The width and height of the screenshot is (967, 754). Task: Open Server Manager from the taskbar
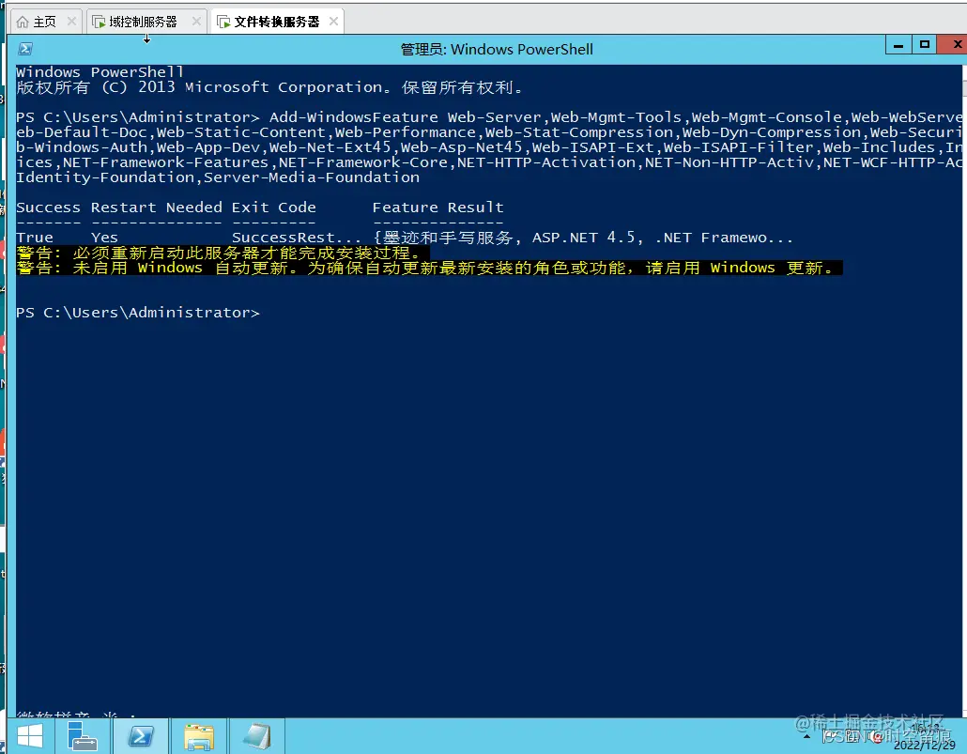pyautogui.click(x=82, y=736)
